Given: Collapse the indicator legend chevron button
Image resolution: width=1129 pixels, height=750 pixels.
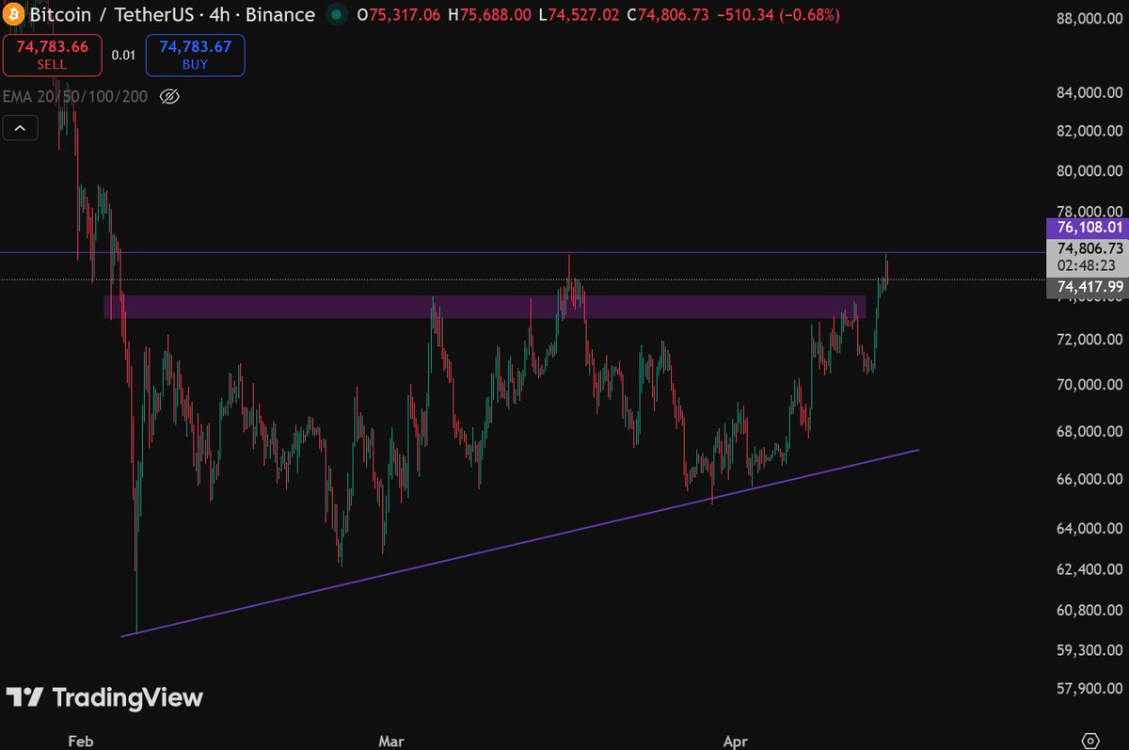Looking at the screenshot, I should (21, 128).
